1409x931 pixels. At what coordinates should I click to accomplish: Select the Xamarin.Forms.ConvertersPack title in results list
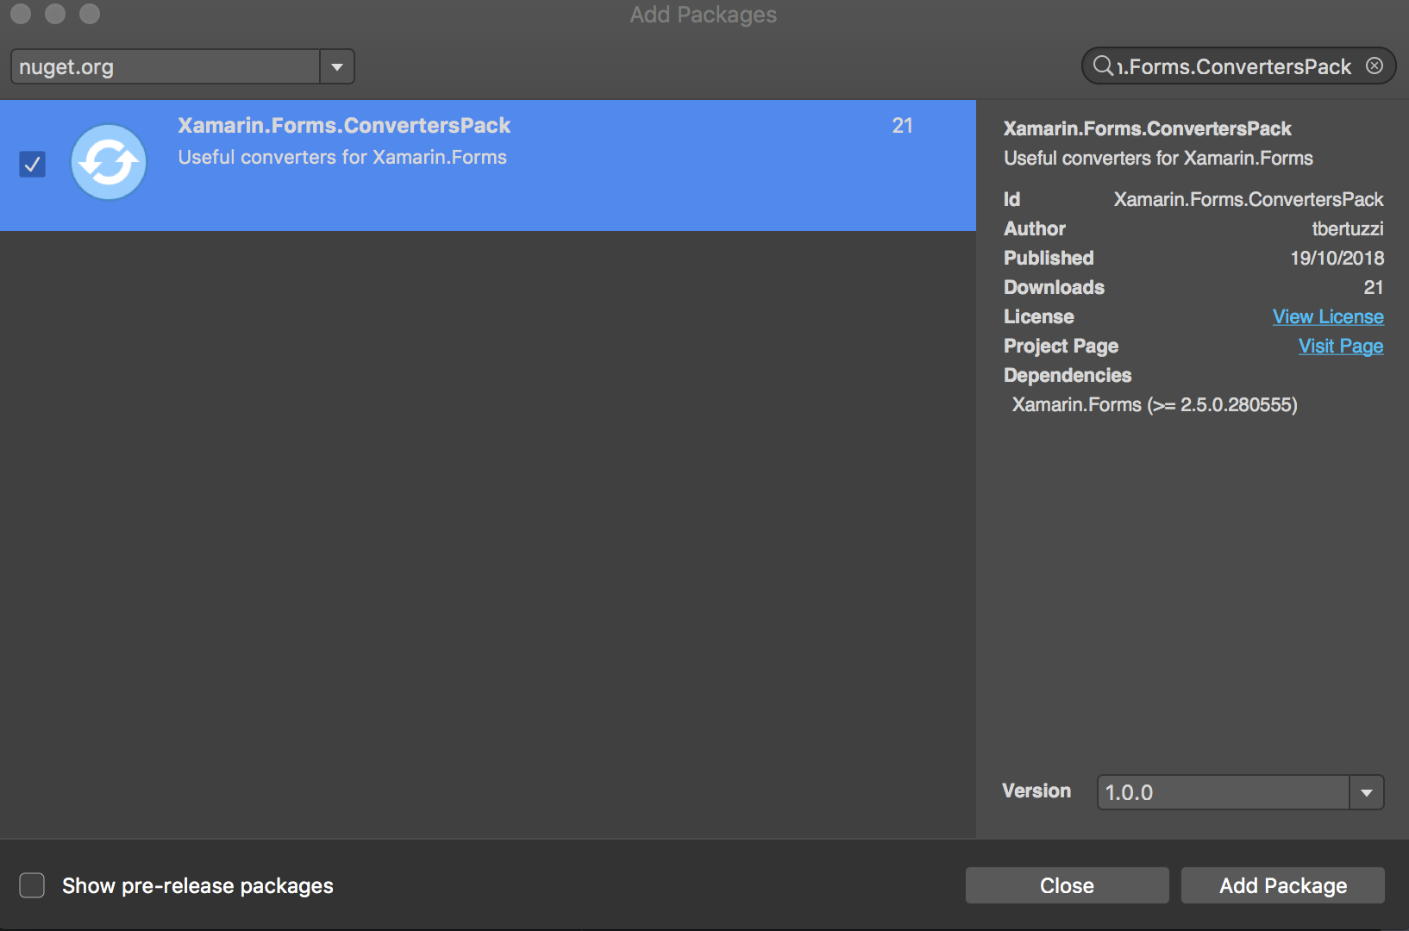pos(344,126)
